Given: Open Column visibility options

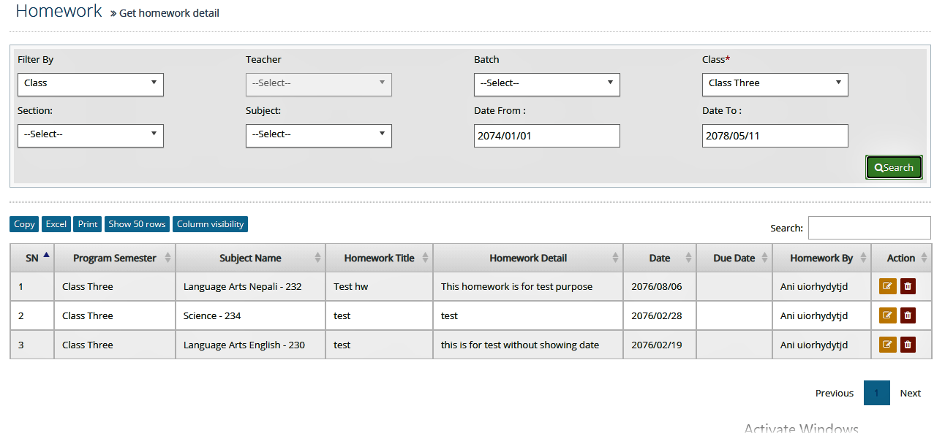Looking at the screenshot, I should point(211,224).
